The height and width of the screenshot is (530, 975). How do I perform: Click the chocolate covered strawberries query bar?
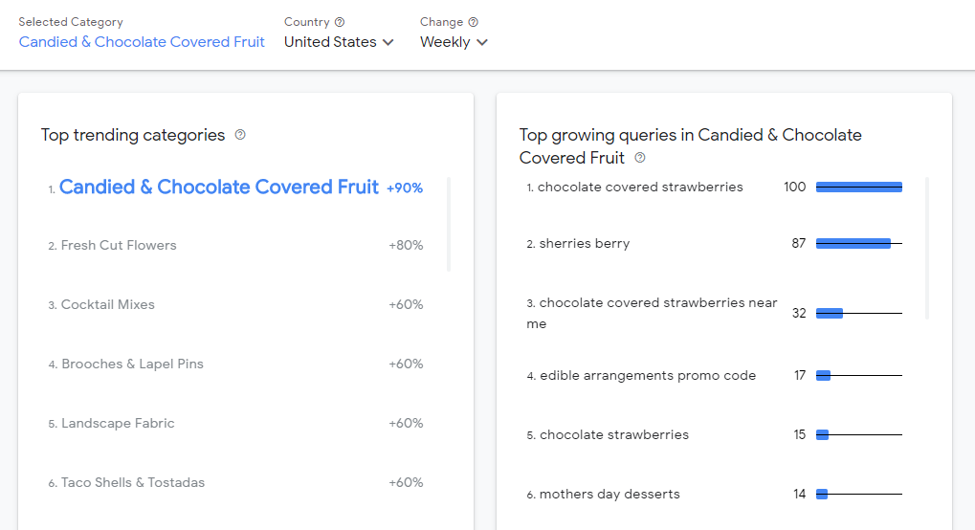pos(858,187)
